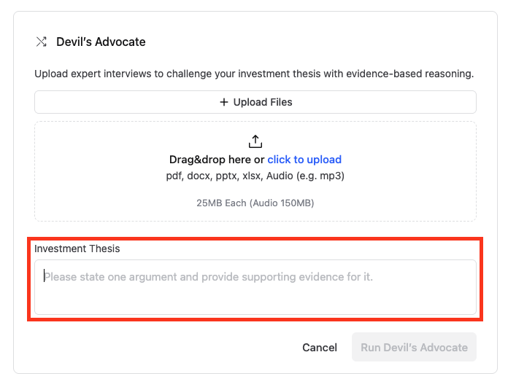Open the "click to upload" link
This screenshot has width=508, height=387.
click(304, 160)
